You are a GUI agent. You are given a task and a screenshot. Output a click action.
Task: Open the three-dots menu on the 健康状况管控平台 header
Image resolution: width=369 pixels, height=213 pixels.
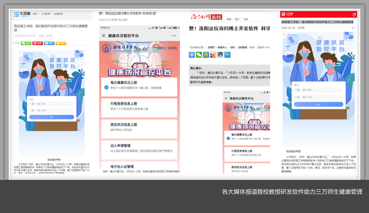pyautogui.click(x=174, y=35)
